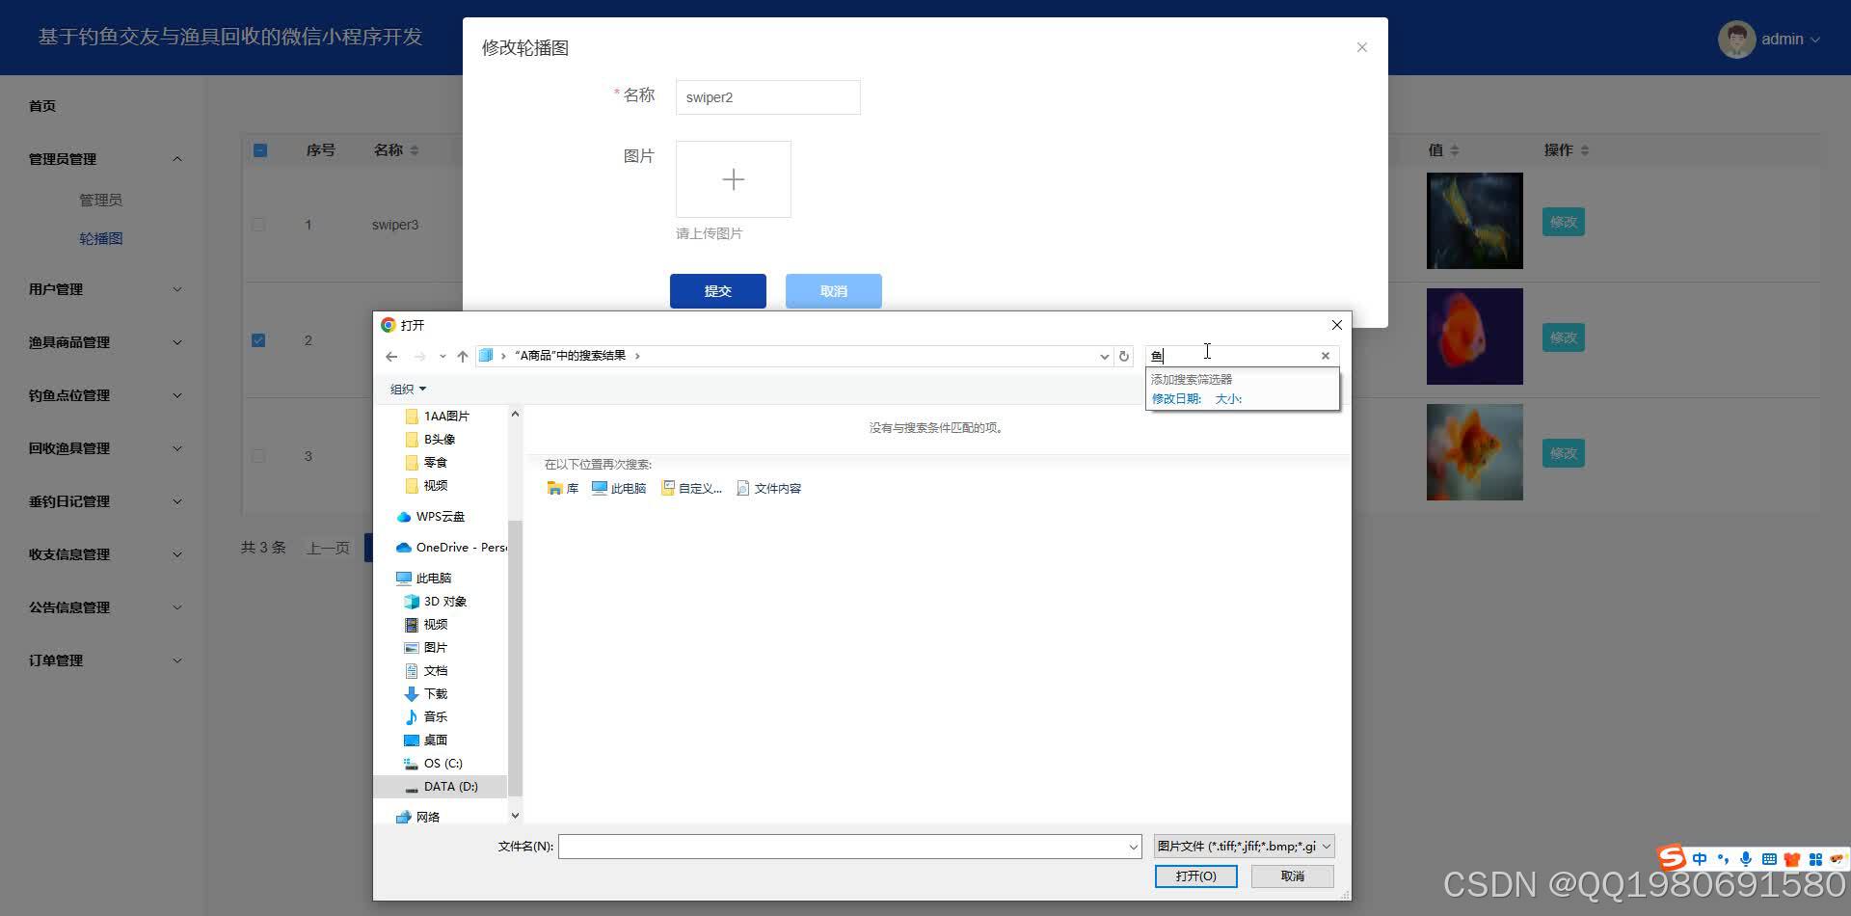Screen dimensions: 1851x916
Task: Open OneDrive in the navigation pane
Action: point(453,547)
